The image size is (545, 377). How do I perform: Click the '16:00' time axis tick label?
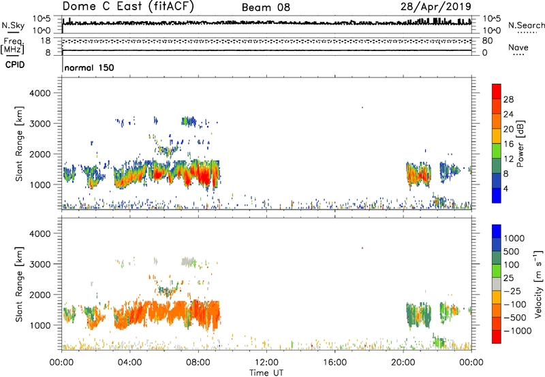click(334, 363)
